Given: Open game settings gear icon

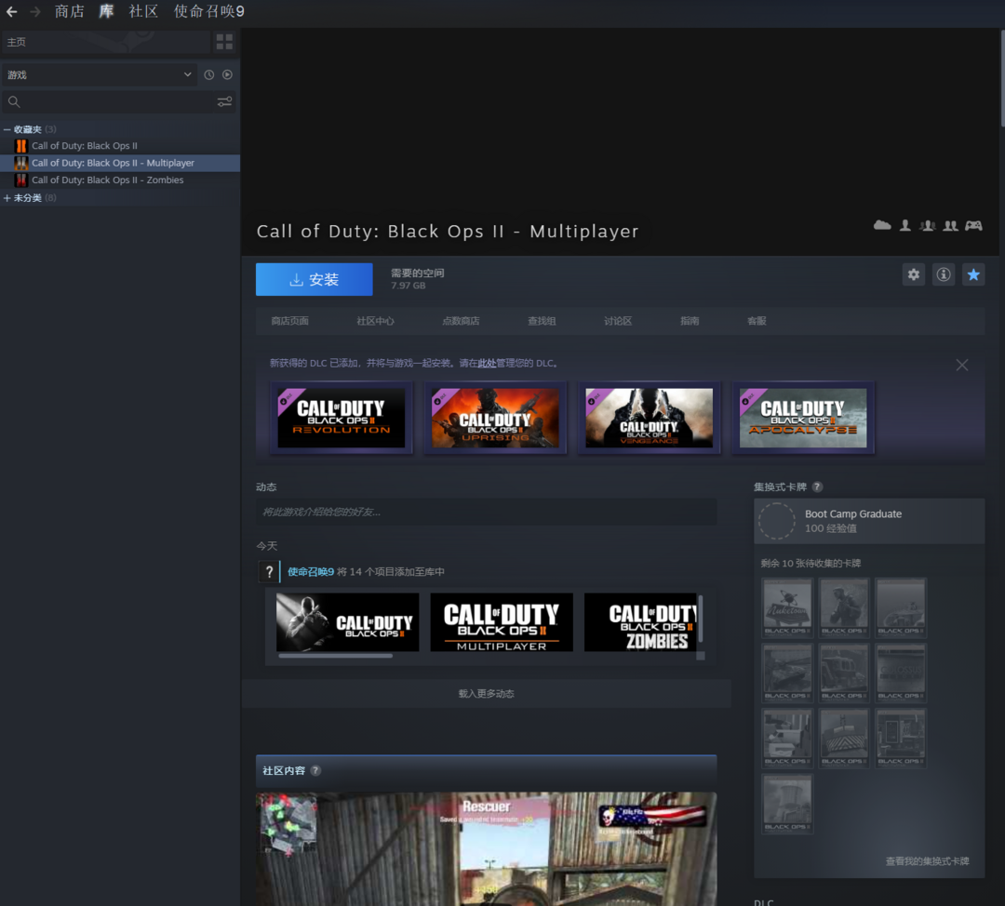Looking at the screenshot, I should pos(914,275).
